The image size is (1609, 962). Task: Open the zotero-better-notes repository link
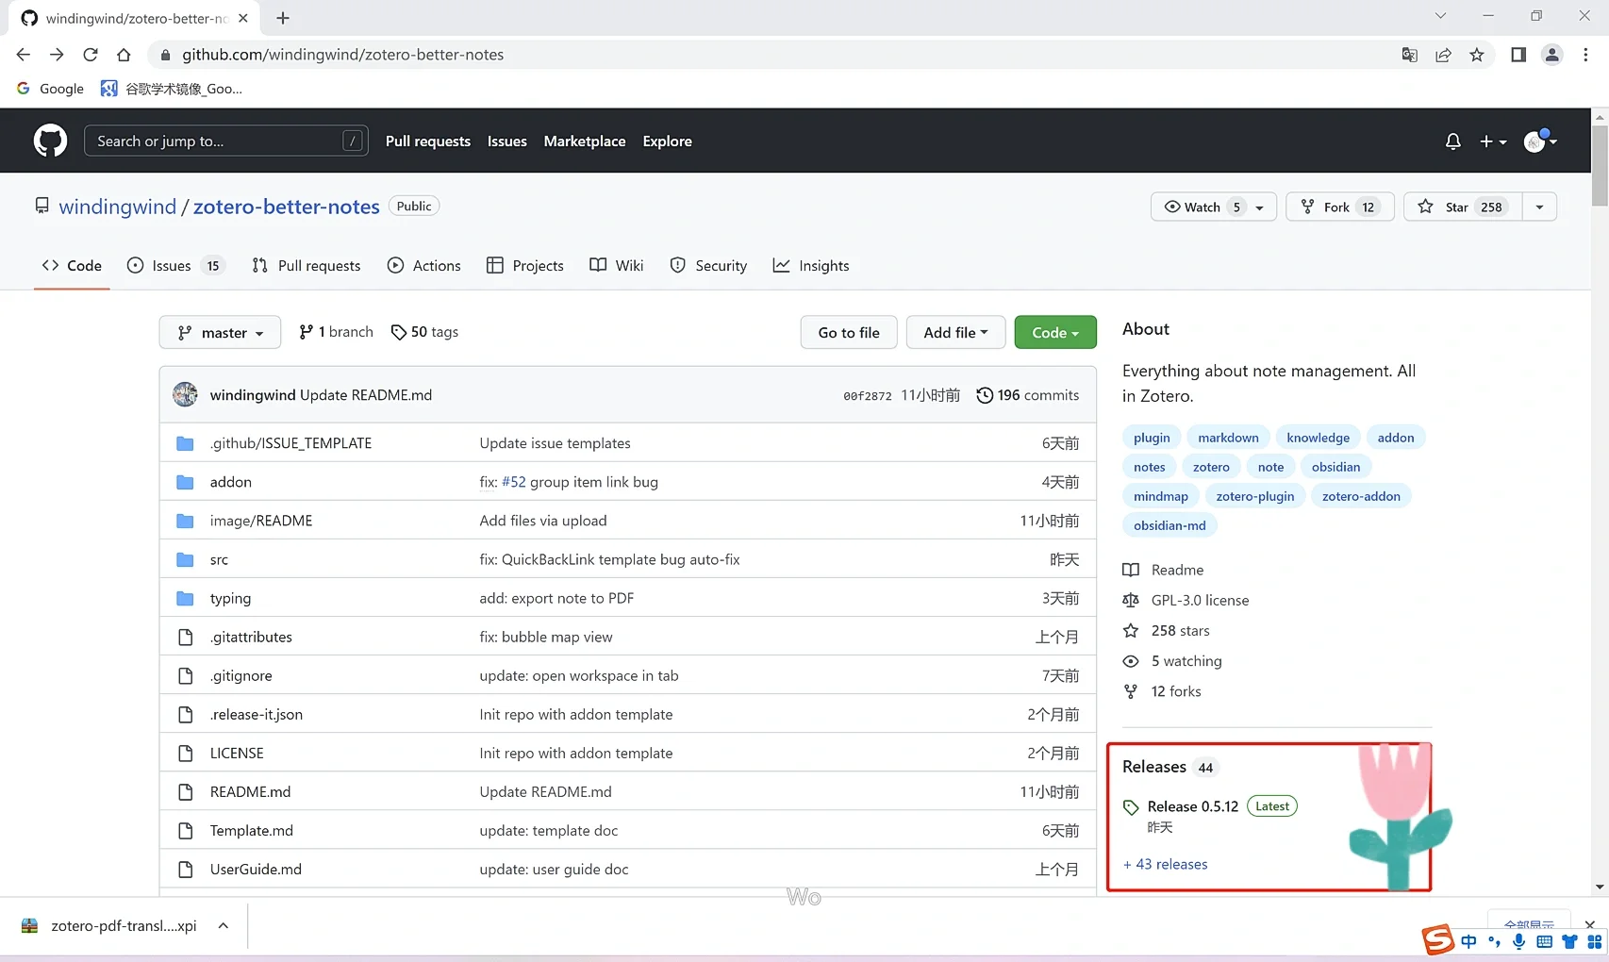287,207
